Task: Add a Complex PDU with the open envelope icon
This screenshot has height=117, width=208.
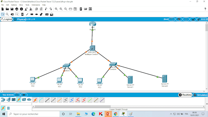Action: 52,14
